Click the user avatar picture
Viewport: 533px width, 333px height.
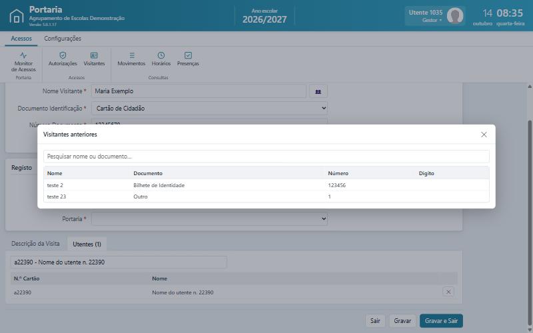tap(455, 15)
